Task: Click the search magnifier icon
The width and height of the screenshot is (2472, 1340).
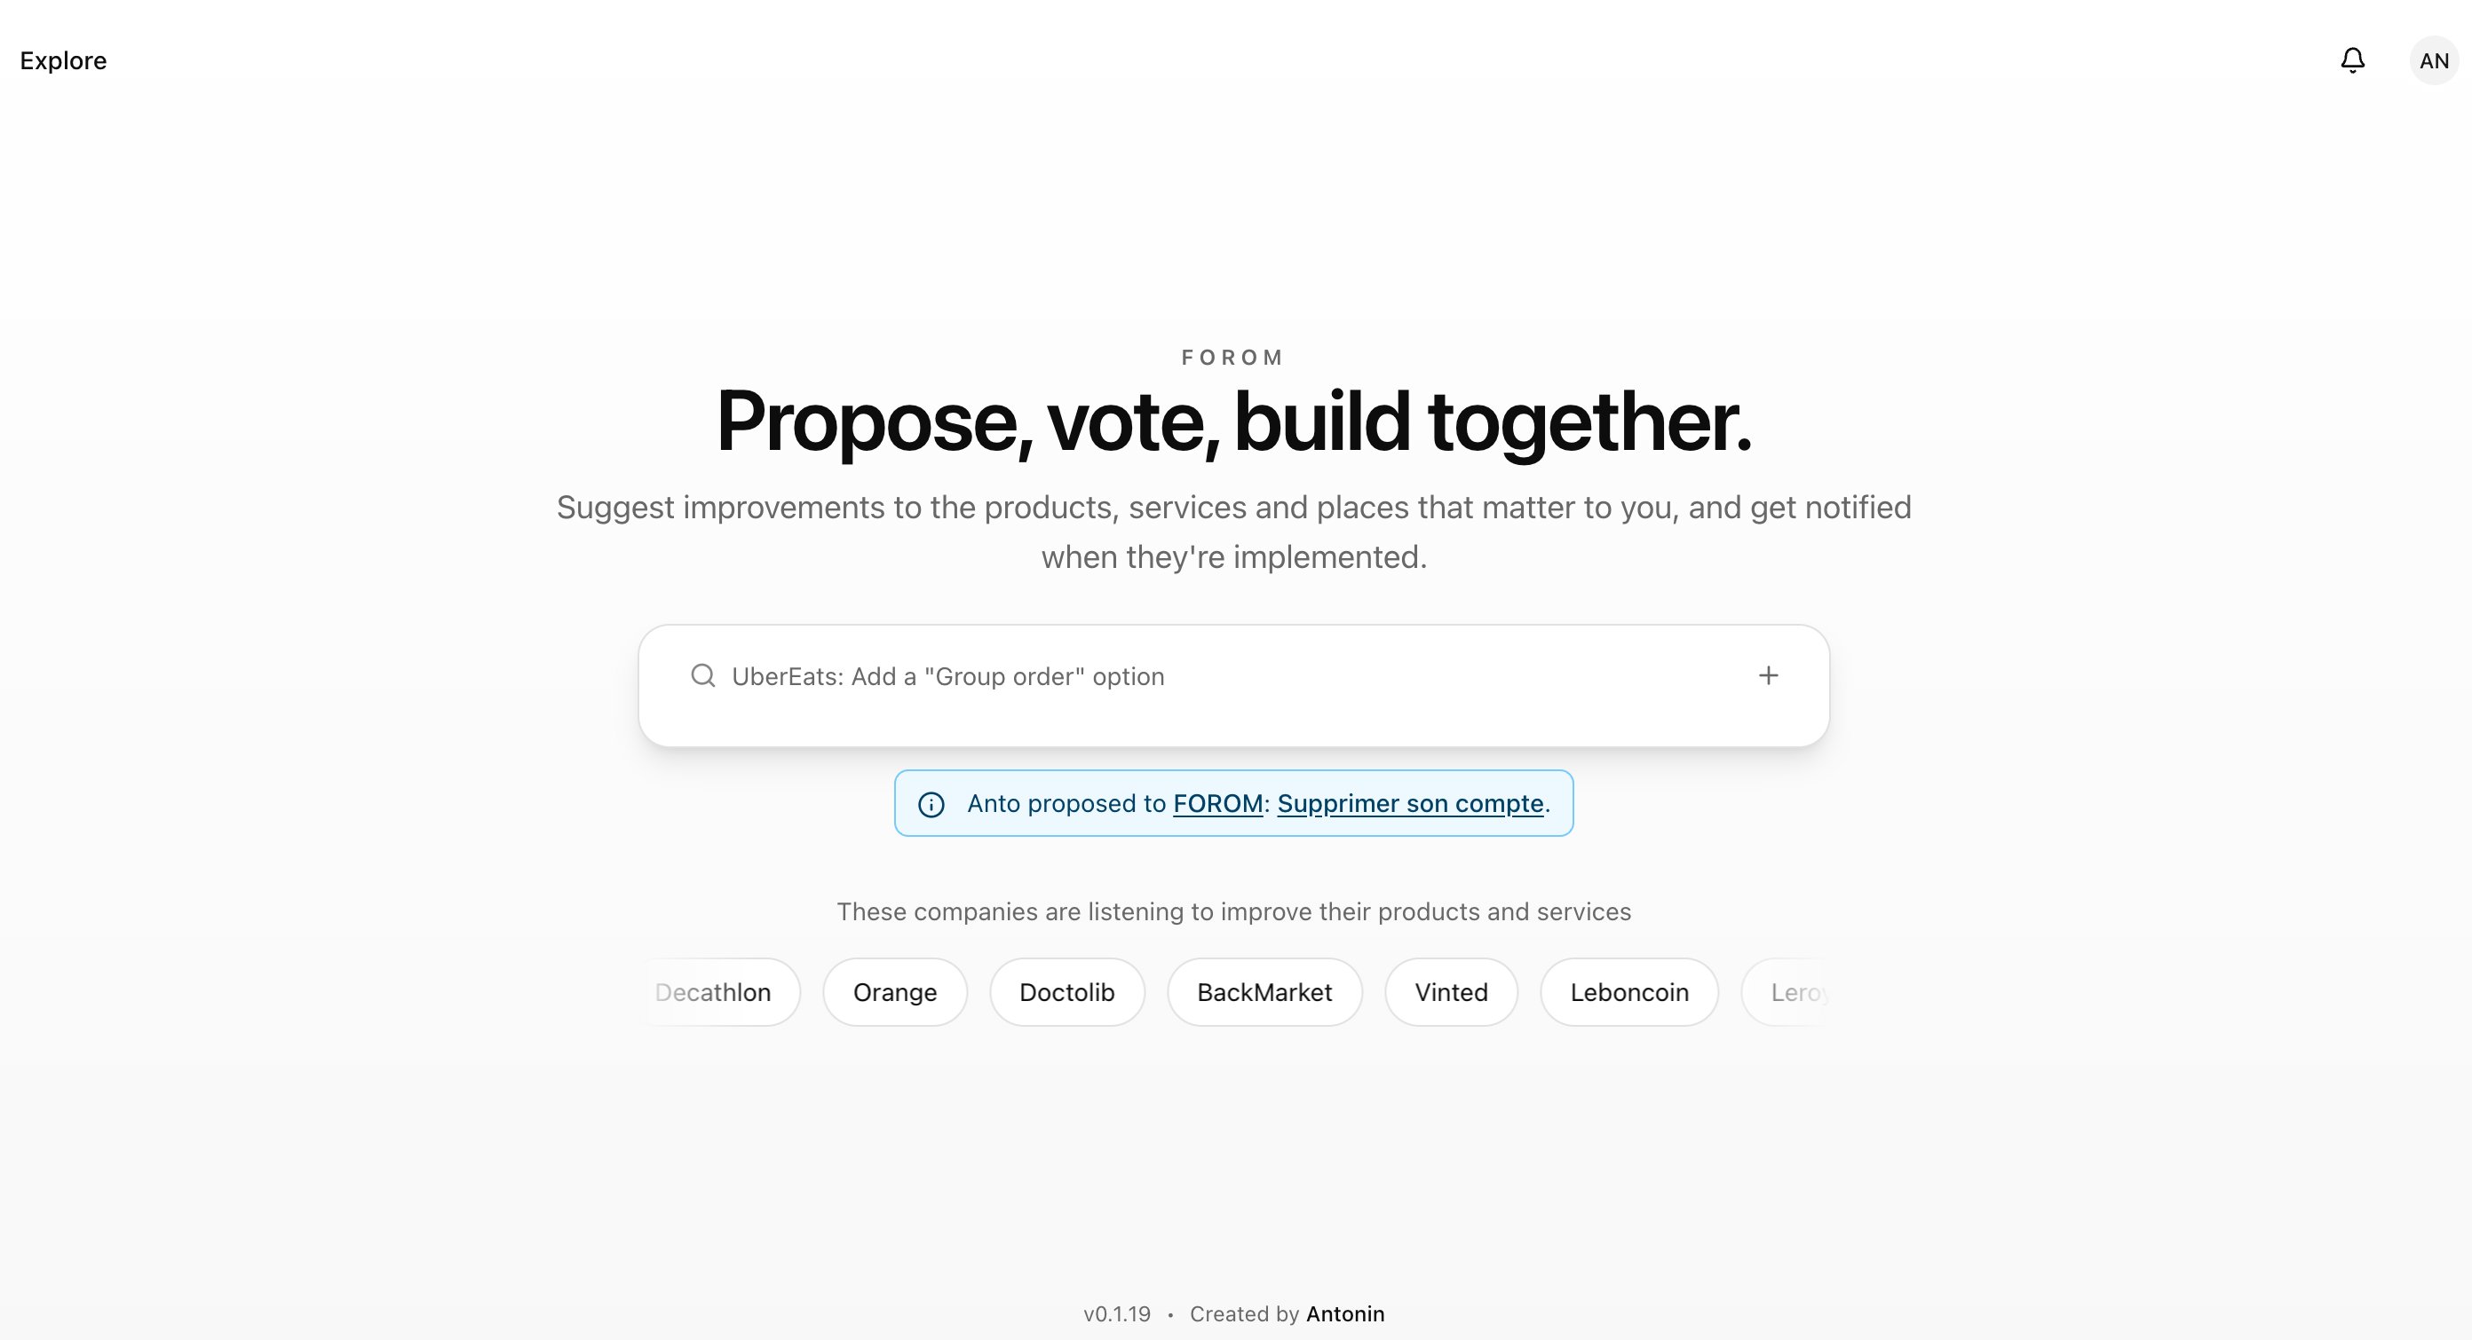Action: click(703, 675)
